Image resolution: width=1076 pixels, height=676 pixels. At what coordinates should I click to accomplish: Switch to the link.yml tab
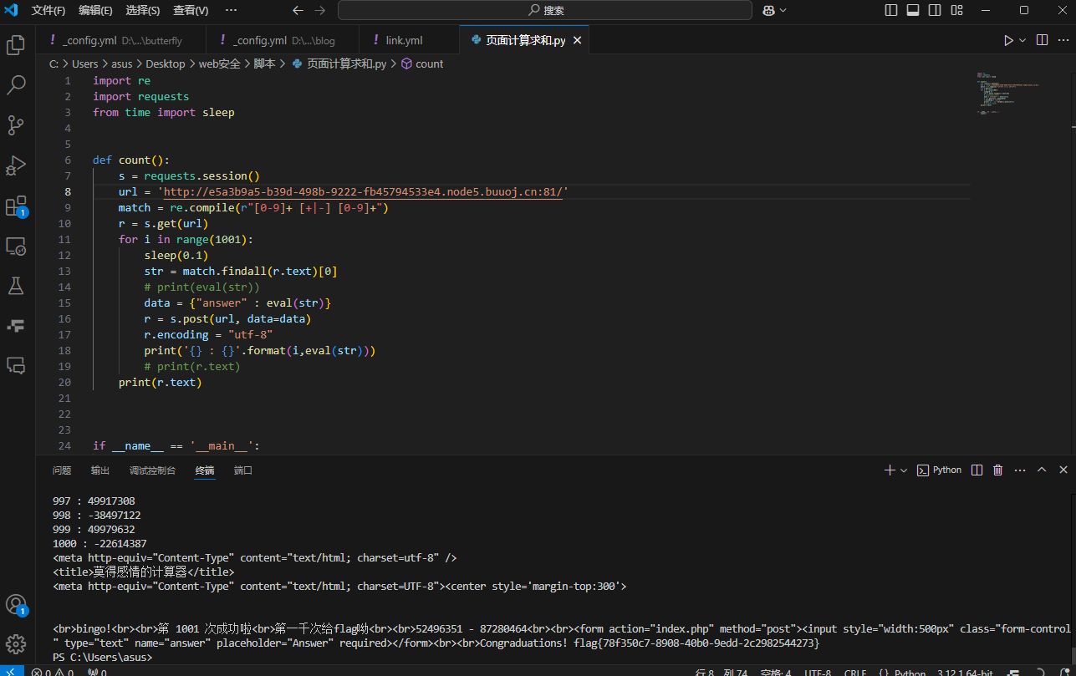coord(404,40)
